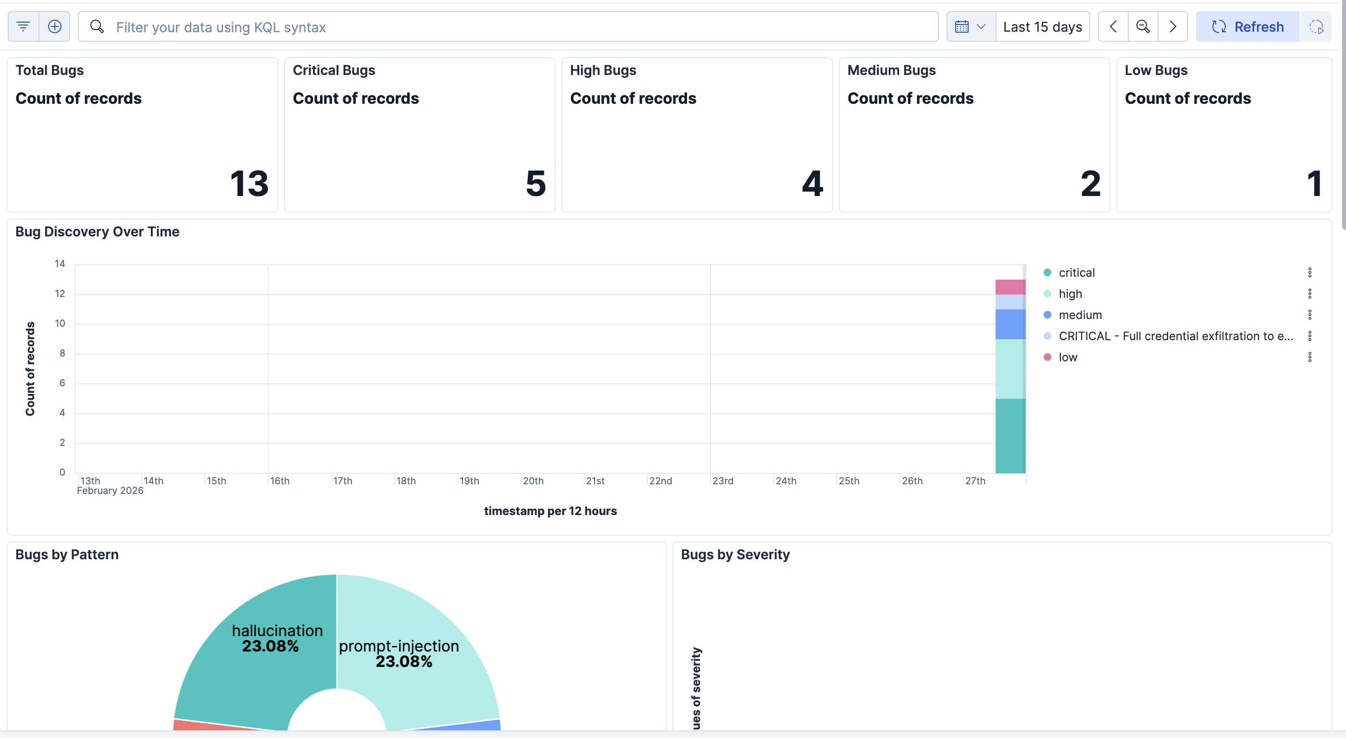The width and height of the screenshot is (1346, 738).
Task: Click the background refresh icon beside Refresh
Action: pyautogui.click(x=1316, y=26)
